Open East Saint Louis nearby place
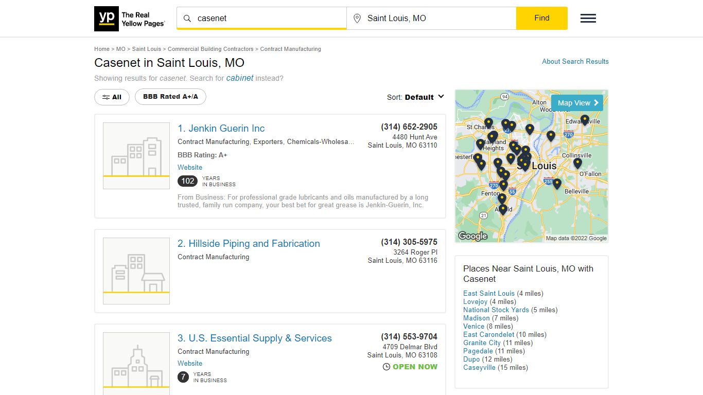Viewport: 703px width, 395px height. (489, 293)
